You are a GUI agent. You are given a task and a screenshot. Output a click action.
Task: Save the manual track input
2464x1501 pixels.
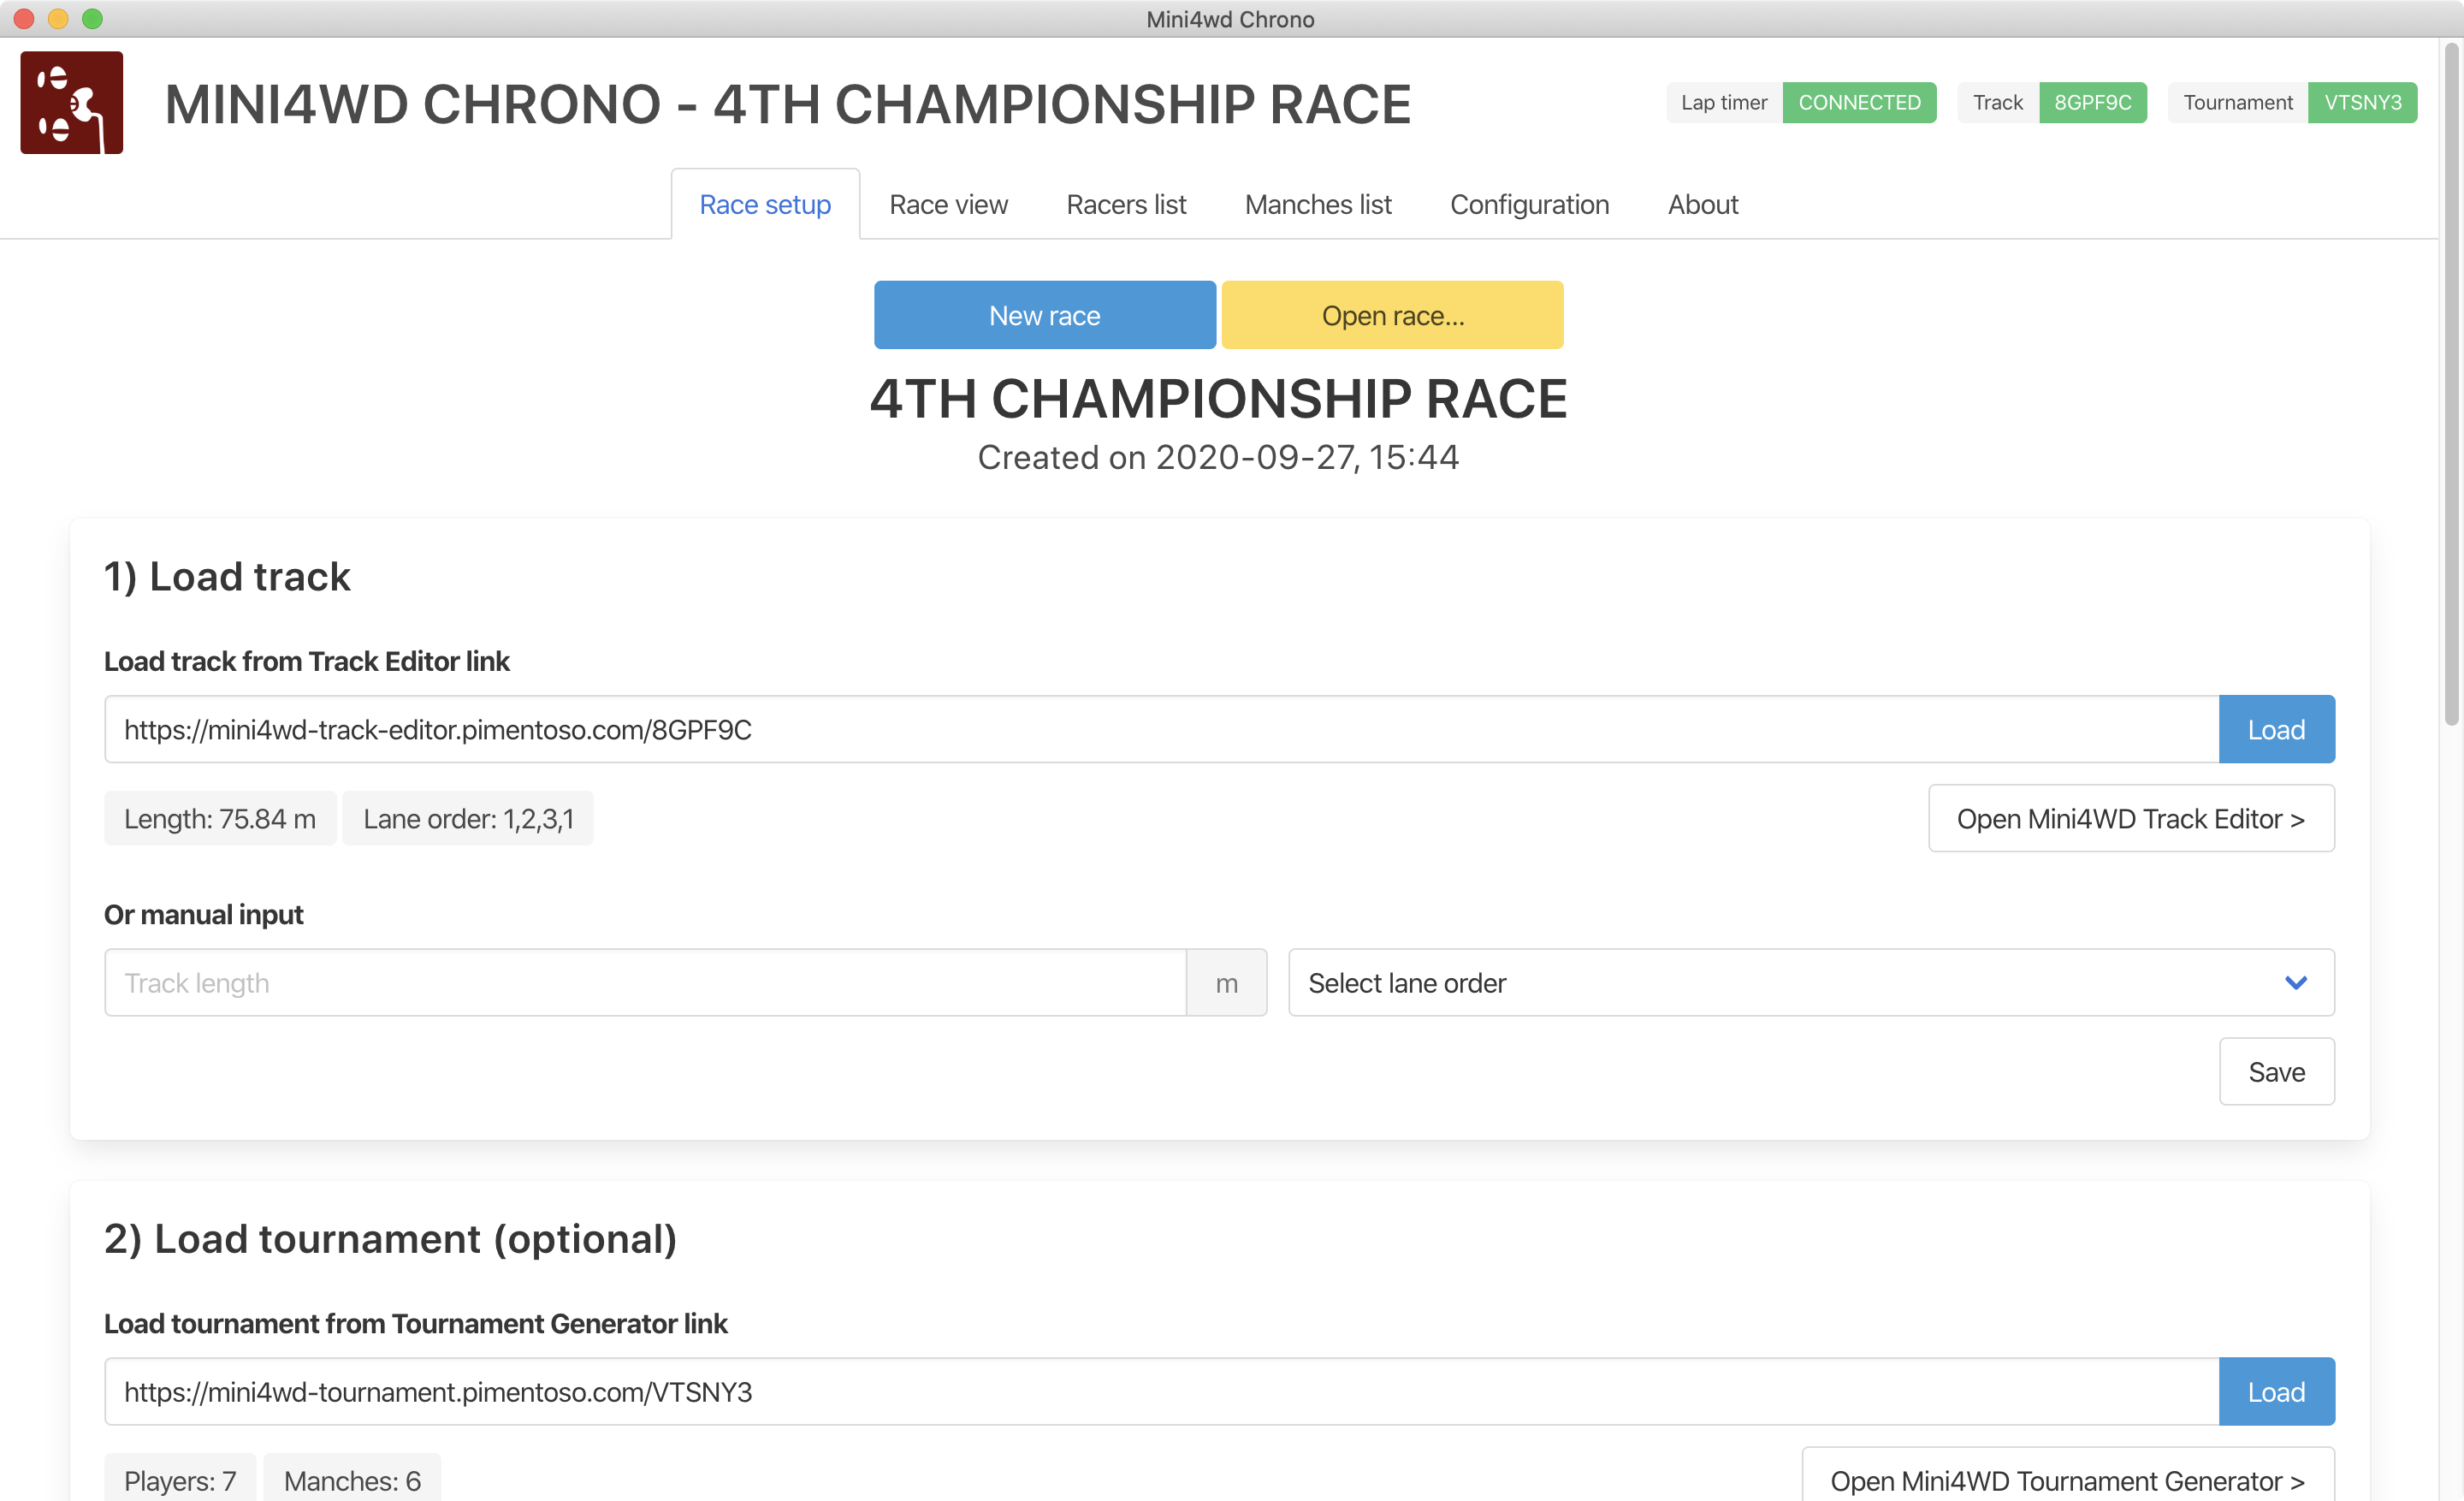coord(2275,1072)
